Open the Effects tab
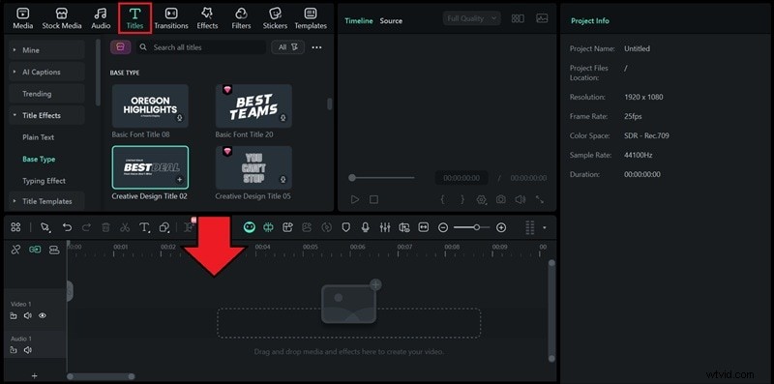Screen dimensions: 774x384 pyautogui.click(x=207, y=18)
